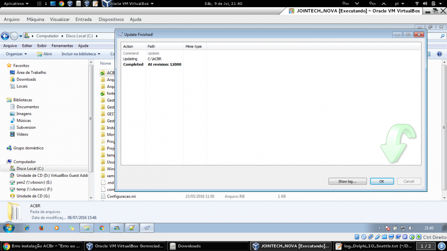Click the Path column header
Viewport: 447px width, 251px height.
(x=165, y=46)
